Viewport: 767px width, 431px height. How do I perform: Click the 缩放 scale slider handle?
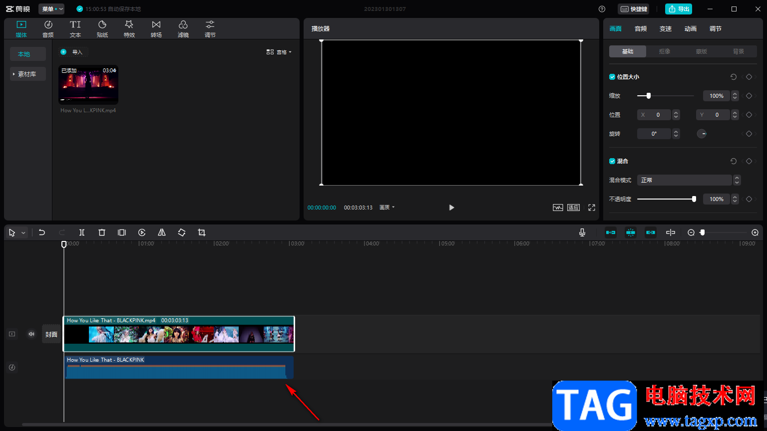tap(649, 96)
